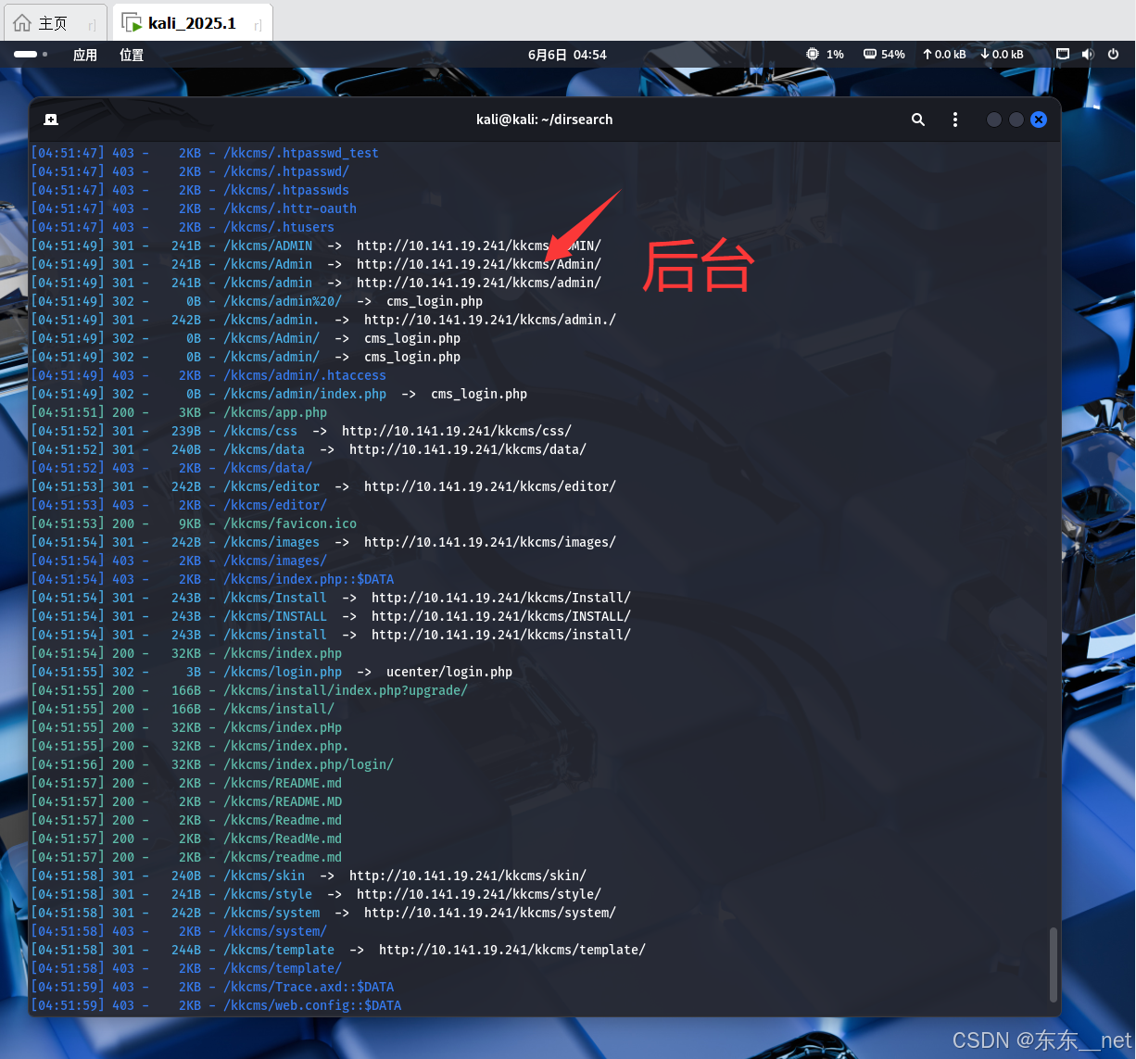Open the 位置 menu in top panel
Image resolution: width=1136 pixels, height=1059 pixels.
tap(132, 55)
